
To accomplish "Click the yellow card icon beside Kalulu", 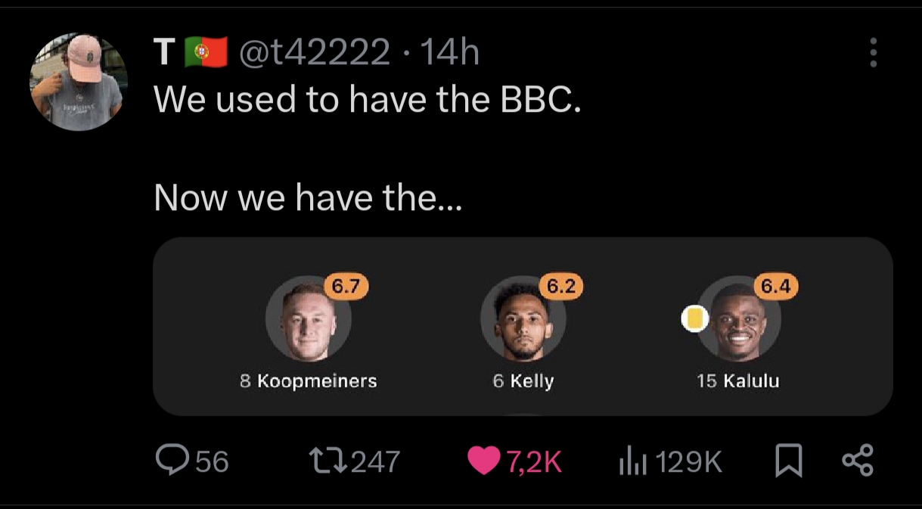I will 694,319.
